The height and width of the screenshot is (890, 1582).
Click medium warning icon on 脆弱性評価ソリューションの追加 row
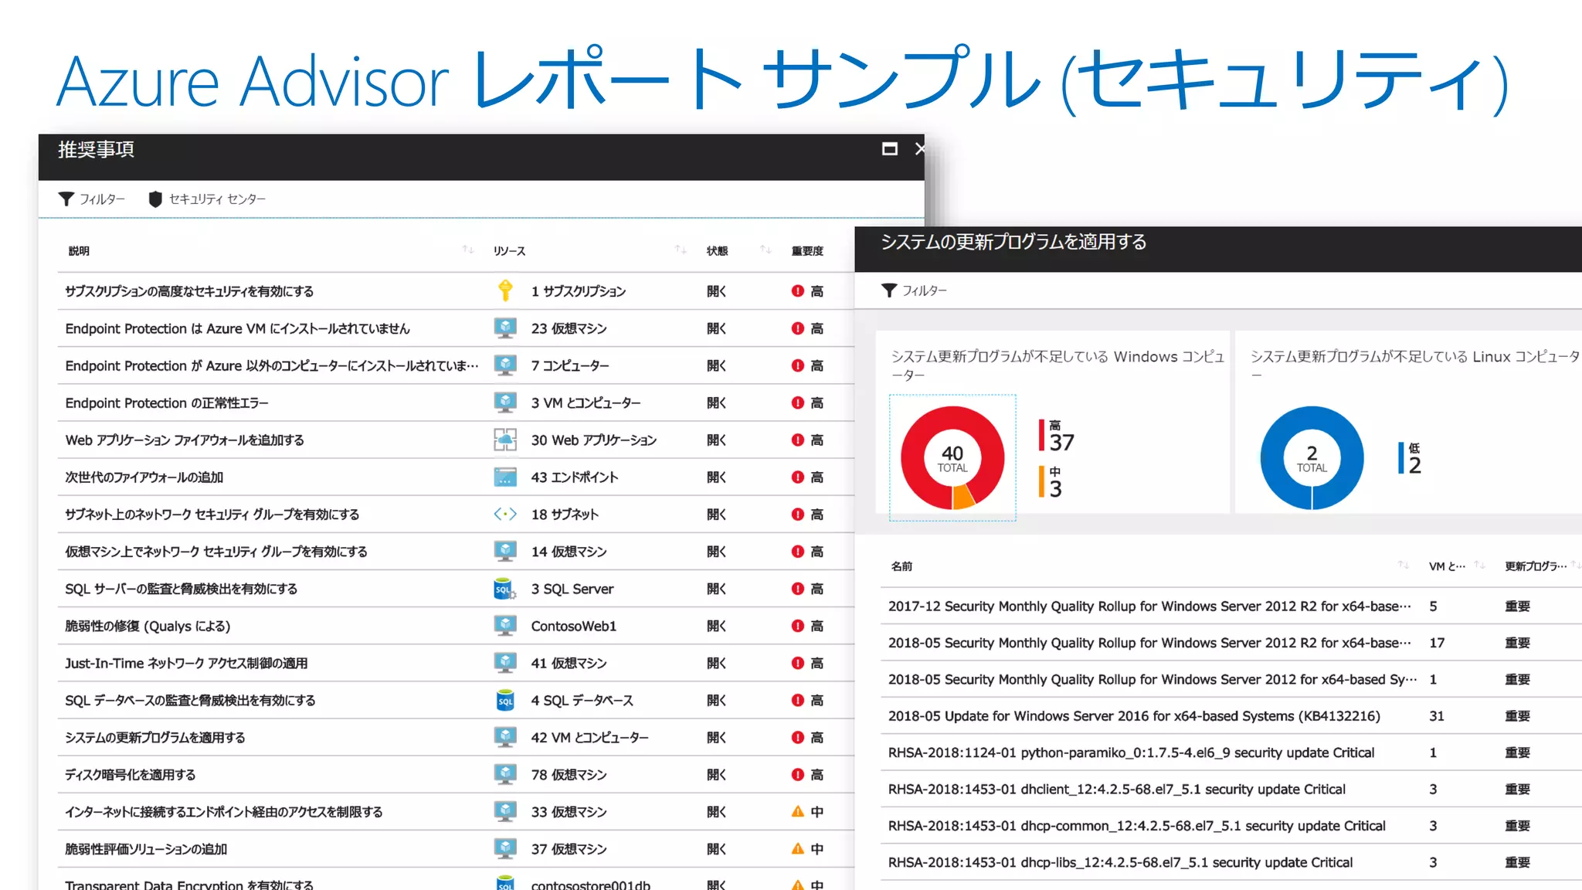click(x=798, y=849)
